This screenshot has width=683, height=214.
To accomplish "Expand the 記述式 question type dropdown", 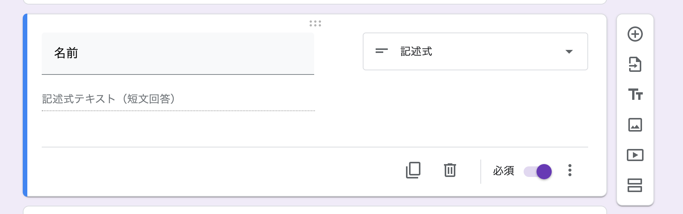I will [475, 51].
